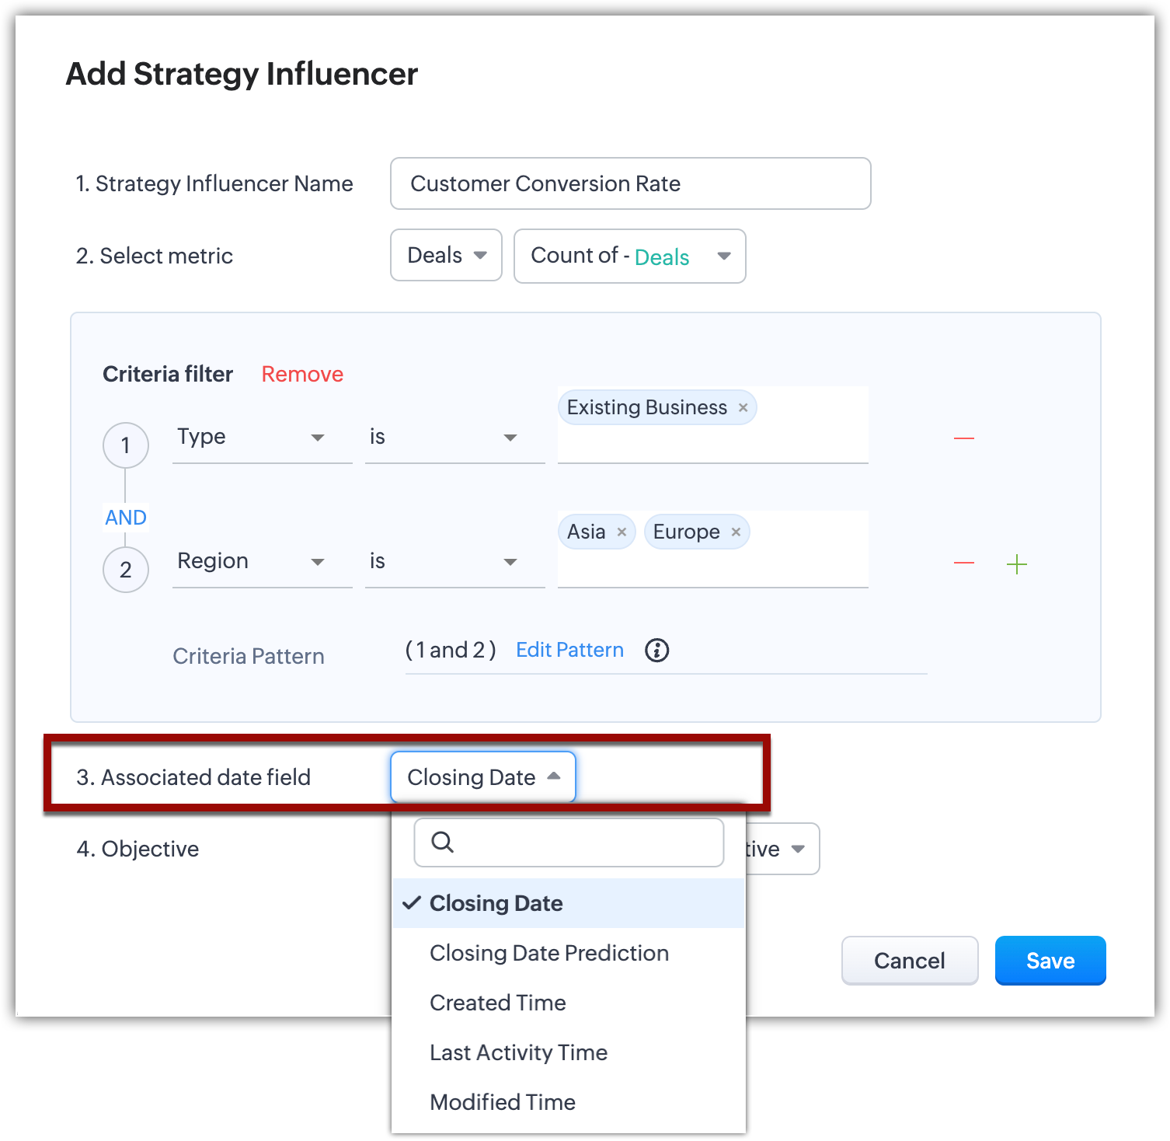
Task: Open the Region field dropdown
Action: pos(261,562)
